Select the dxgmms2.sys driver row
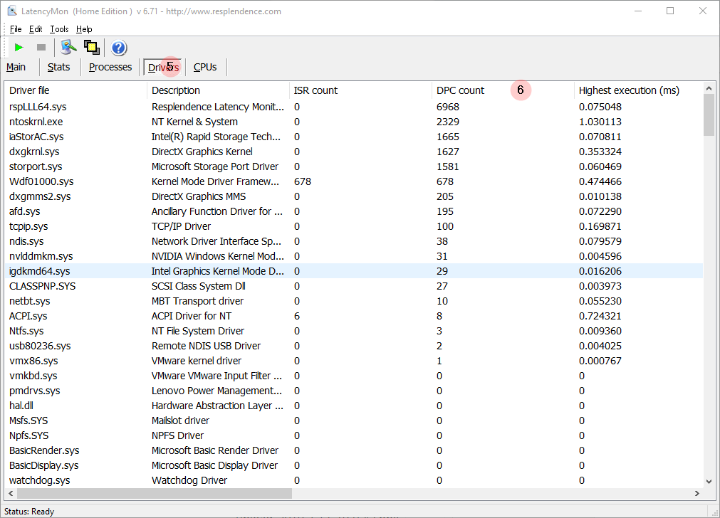Image resolution: width=720 pixels, height=518 pixels. coord(353,196)
